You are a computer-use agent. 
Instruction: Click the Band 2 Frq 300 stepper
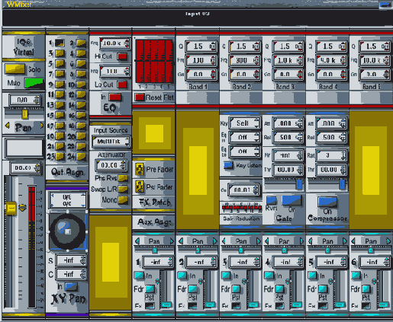[x=256, y=60]
